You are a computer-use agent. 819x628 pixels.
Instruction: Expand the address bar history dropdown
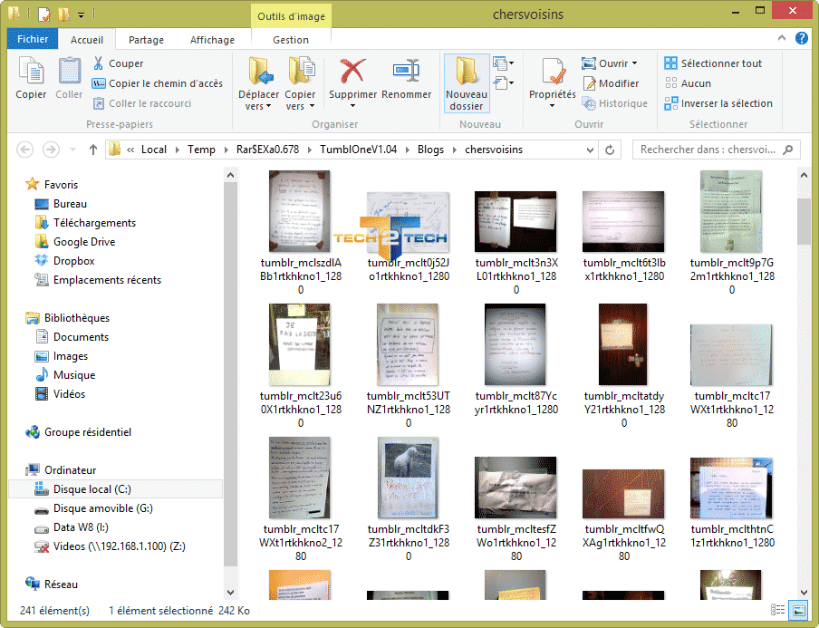(590, 150)
